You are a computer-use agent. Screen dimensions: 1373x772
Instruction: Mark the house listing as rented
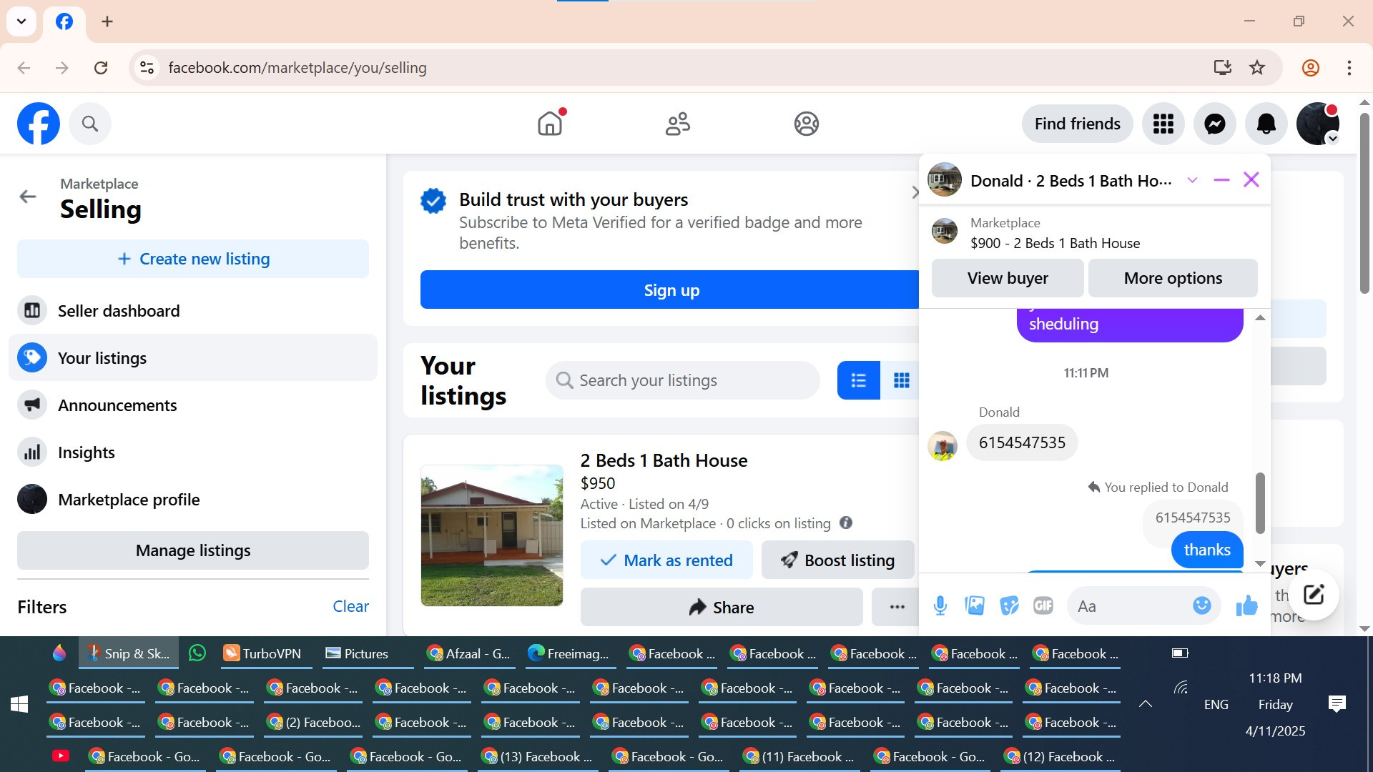666,560
